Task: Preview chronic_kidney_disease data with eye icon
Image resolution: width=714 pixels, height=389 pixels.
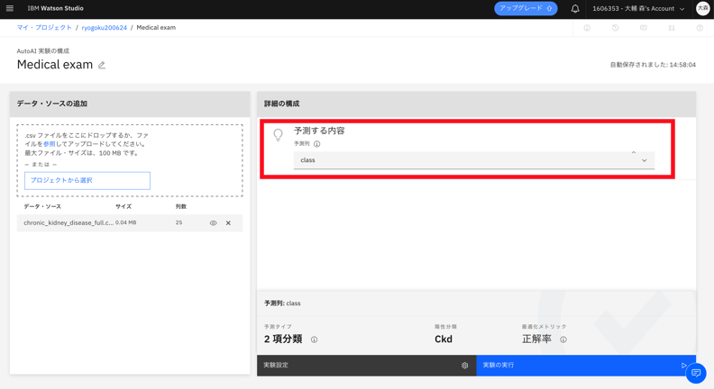Action: (x=213, y=223)
